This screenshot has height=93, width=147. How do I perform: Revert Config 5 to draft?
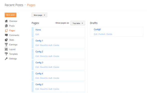pos(46,89)
